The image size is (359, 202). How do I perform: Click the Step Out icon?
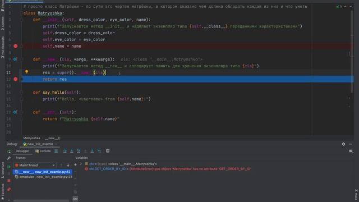coord(92,151)
